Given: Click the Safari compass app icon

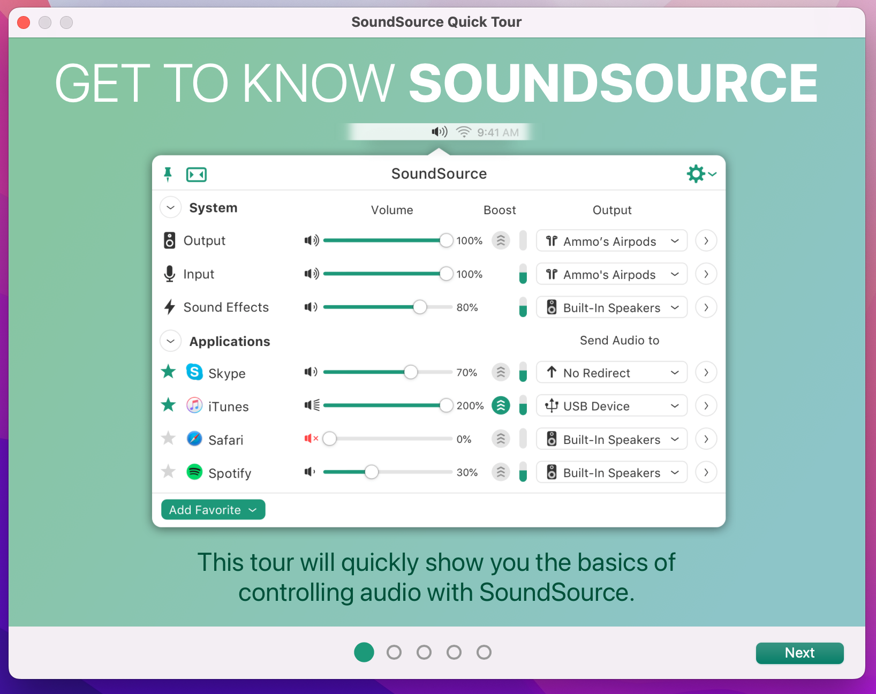Looking at the screenshot, I should coord(194,439).
